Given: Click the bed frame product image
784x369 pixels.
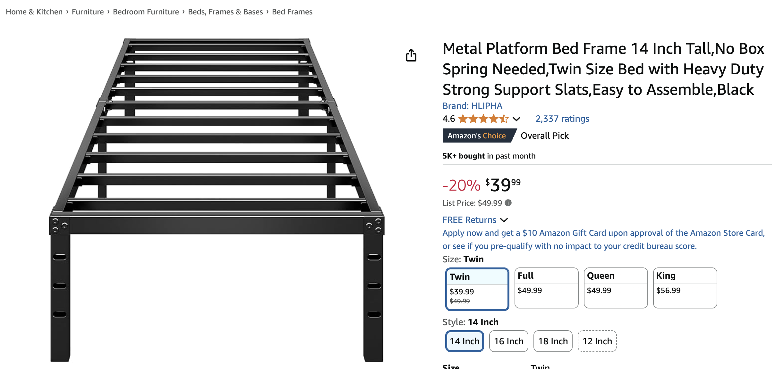Looking at the screenshot, I should click(x=217, y=199).
